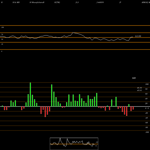Click the RSI current value 51.89
150x150 pixels.
click(x=138, y=36)
